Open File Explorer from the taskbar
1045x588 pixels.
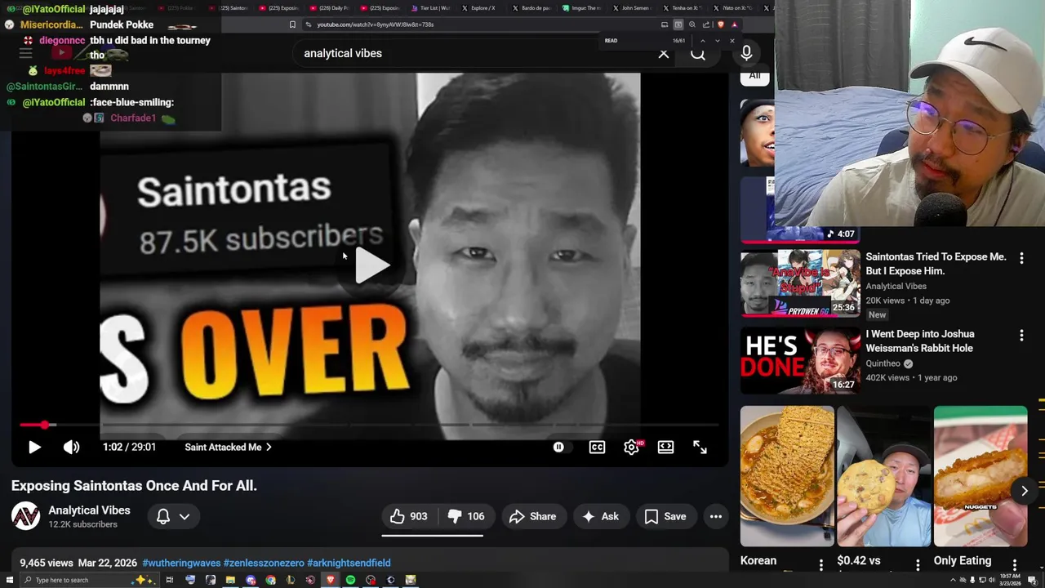click(x=230, y=580)
